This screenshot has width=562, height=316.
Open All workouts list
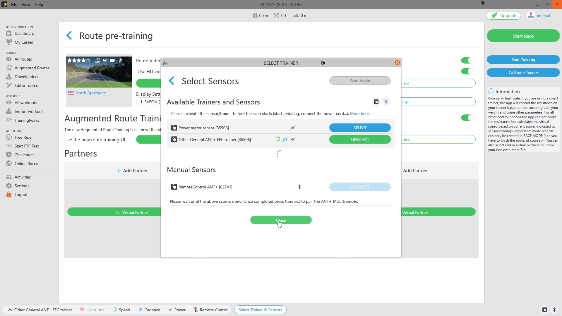22,103
